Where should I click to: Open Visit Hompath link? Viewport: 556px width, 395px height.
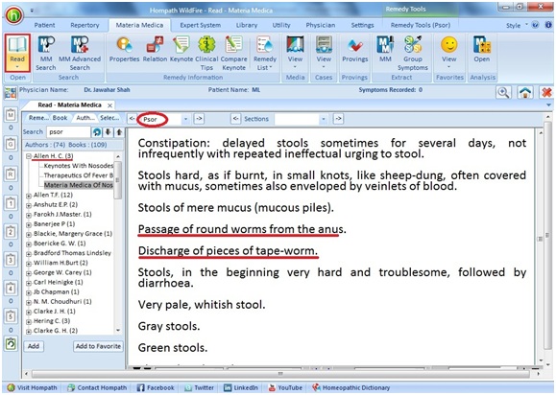[33, 387]
